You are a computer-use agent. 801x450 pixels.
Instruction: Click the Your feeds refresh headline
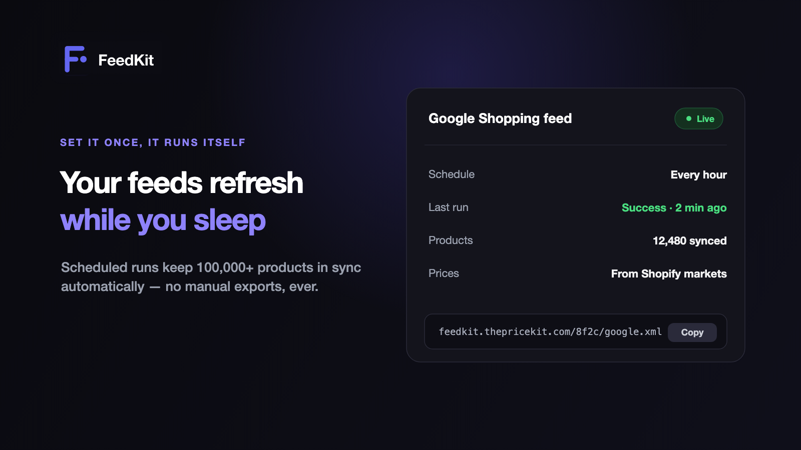coord(182,182)
